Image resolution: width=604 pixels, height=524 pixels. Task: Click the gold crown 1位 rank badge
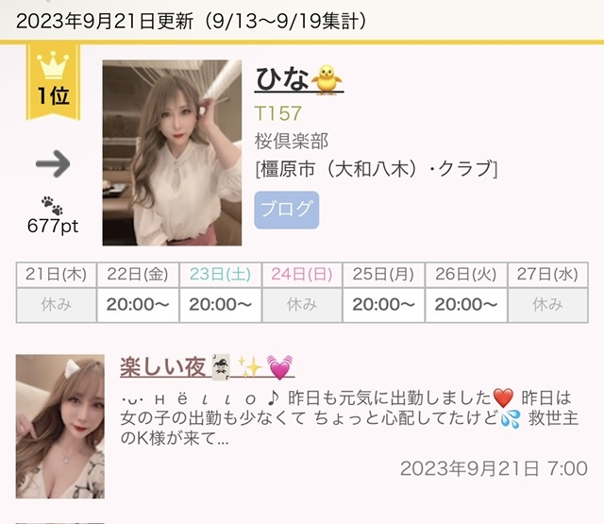click(x=53, y=82)
